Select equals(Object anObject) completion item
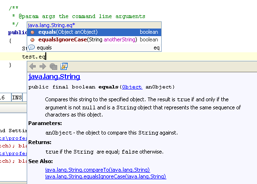257x184 pixels. (x=94, y=32)
